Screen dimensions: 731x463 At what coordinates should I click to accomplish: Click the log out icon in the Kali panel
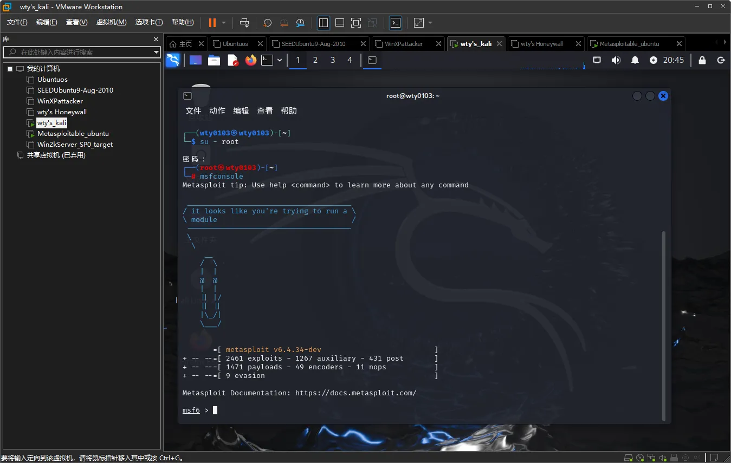point(721,60)
